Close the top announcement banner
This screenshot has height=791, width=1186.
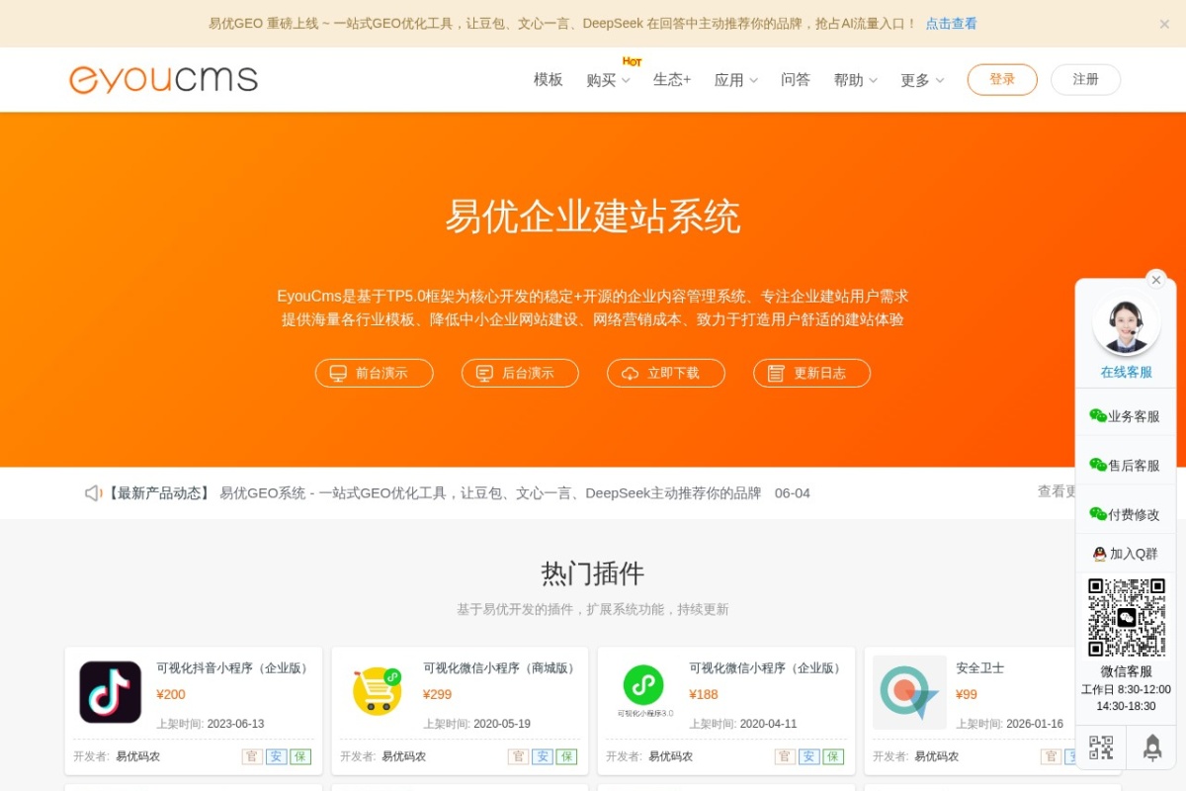[1164, 24]
